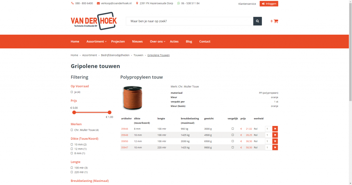Viewport: 352px width, 185px height.
Task: Expand the Over ons dropdown menu
Action: (157, 42)
